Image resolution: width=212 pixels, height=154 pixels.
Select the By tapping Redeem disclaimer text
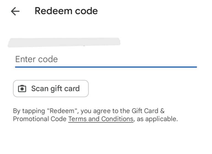96,115
